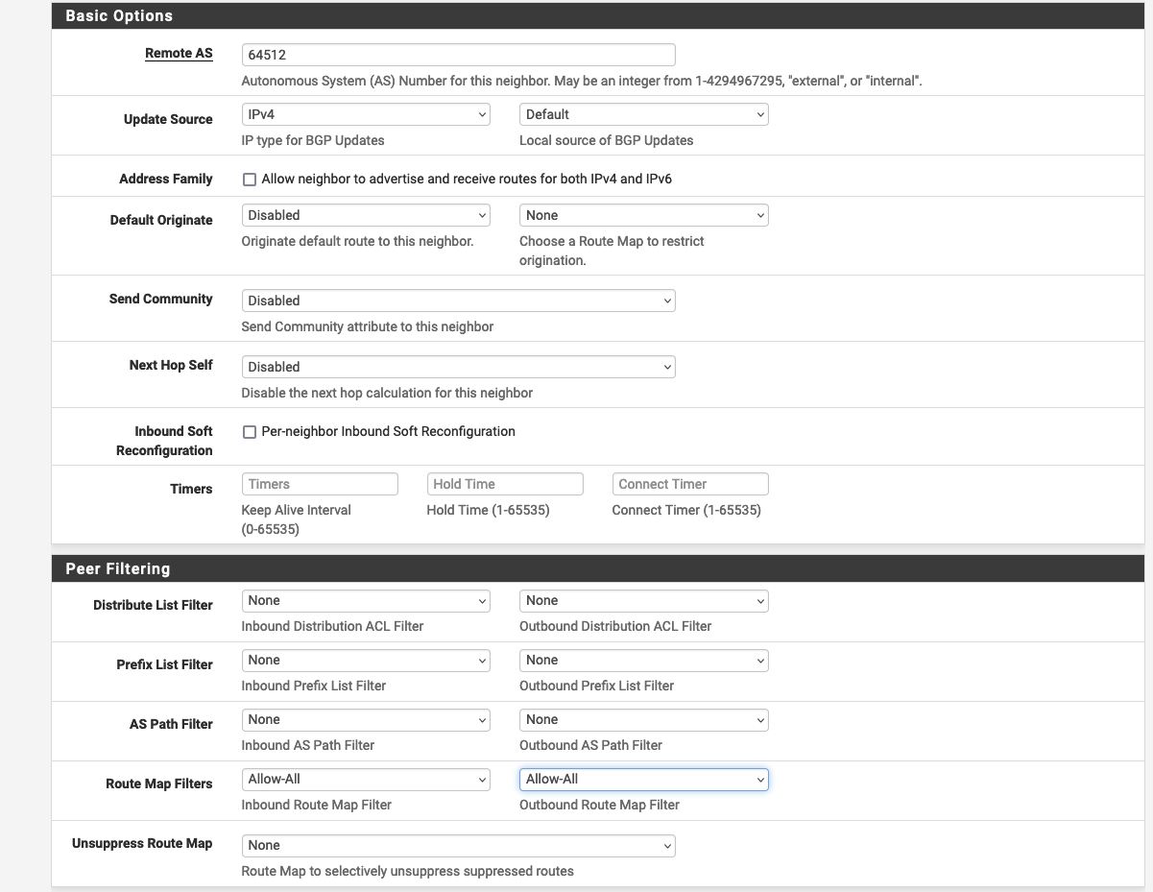Enable the Address Family IPv4 and IPv6 checkbox
The width and height of the screenshot is (1153, 892).
pos(250,179)
